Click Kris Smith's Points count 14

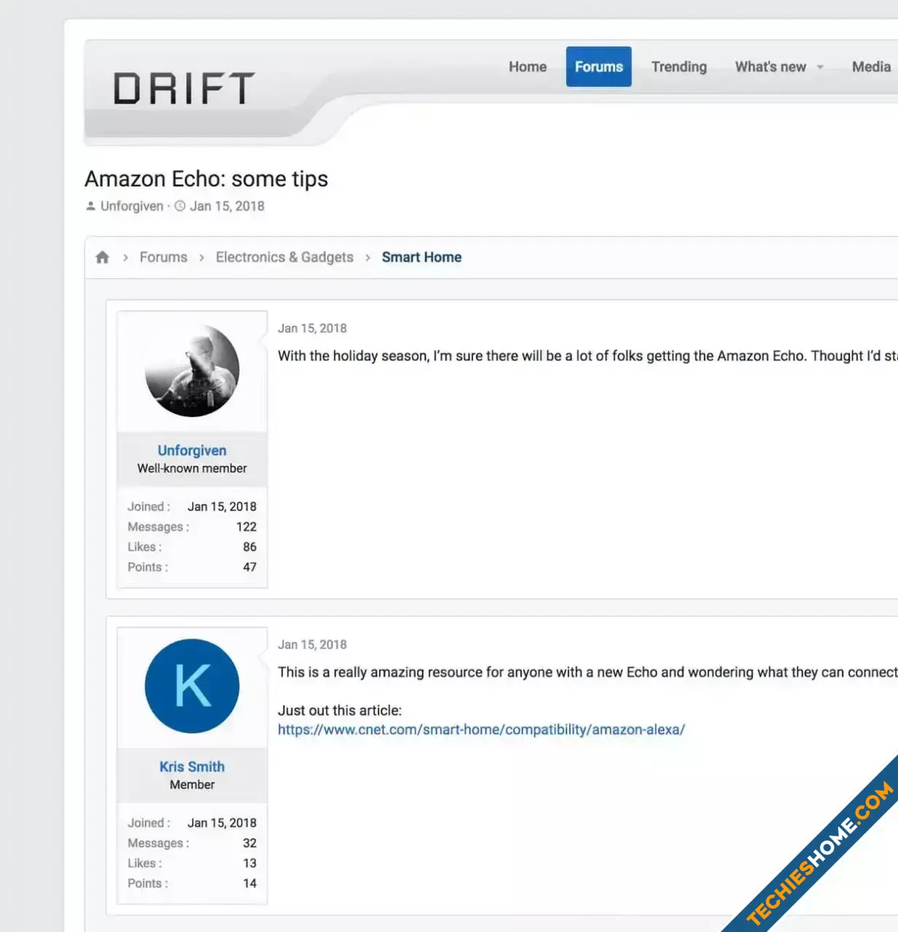coord(250,883)
